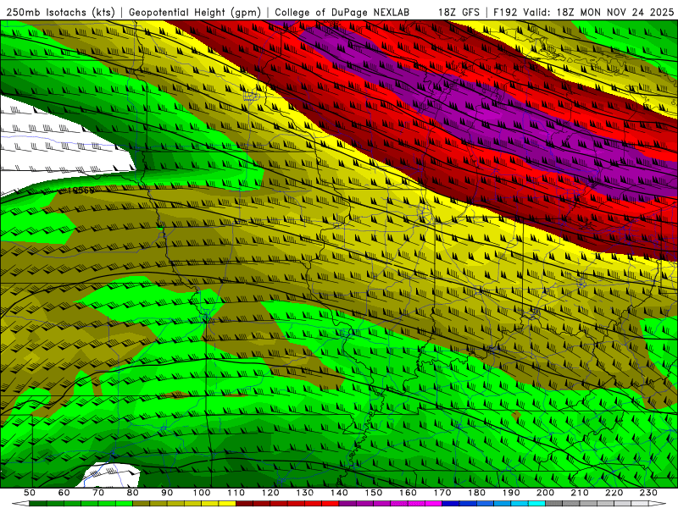Click the brightest yellow swatch before dark red
678x508 pixels.
(x=227, y=504)
